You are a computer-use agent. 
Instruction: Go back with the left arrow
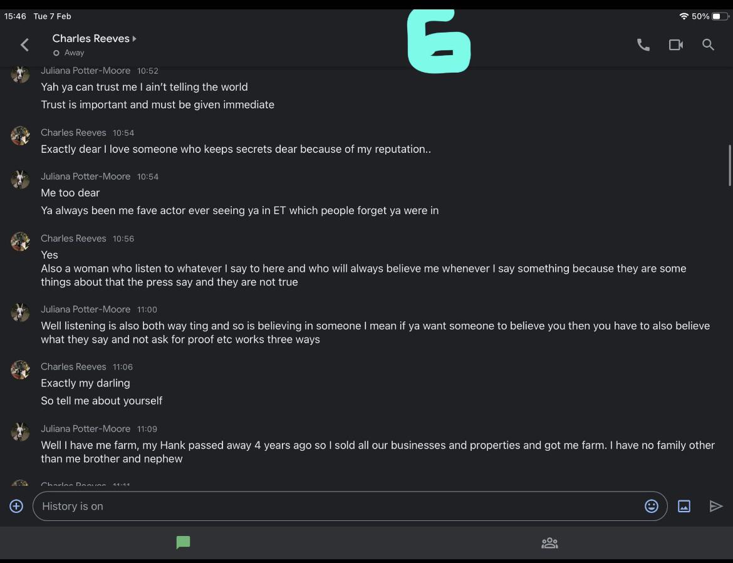coord(24,44)
